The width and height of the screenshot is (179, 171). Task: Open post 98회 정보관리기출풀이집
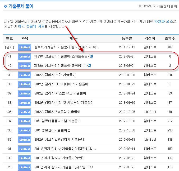[52, 130]
